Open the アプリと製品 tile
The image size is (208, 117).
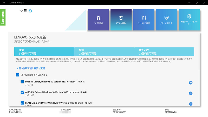(98, 20)
